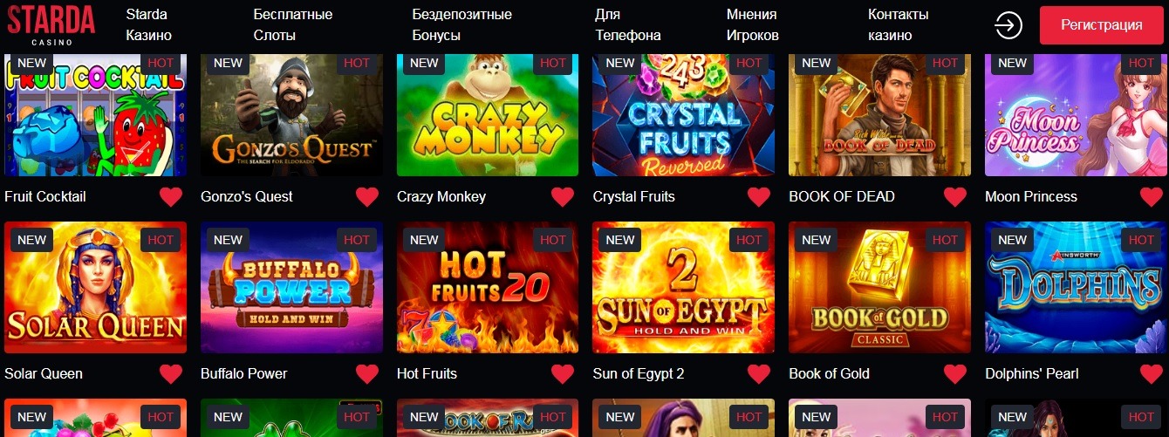1169x437 pixels.
Task: Open the Для Телефона section
Action: point(628,25)
